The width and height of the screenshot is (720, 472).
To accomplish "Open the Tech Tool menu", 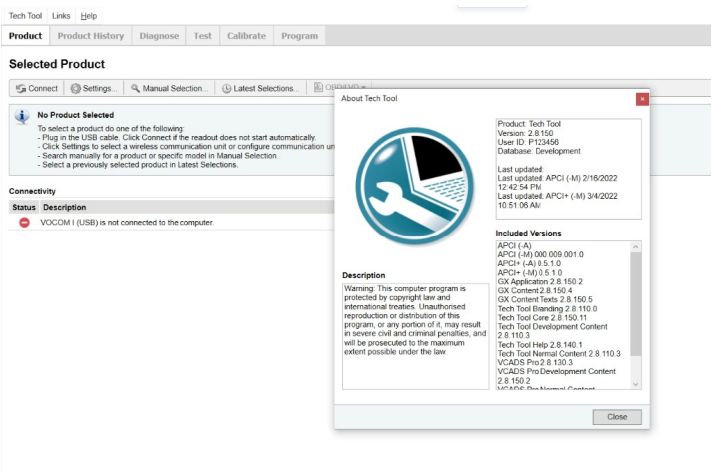I will pyautogui.click(x=25, y=16).
